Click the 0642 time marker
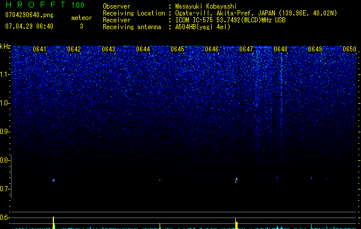 coord(74,49)
